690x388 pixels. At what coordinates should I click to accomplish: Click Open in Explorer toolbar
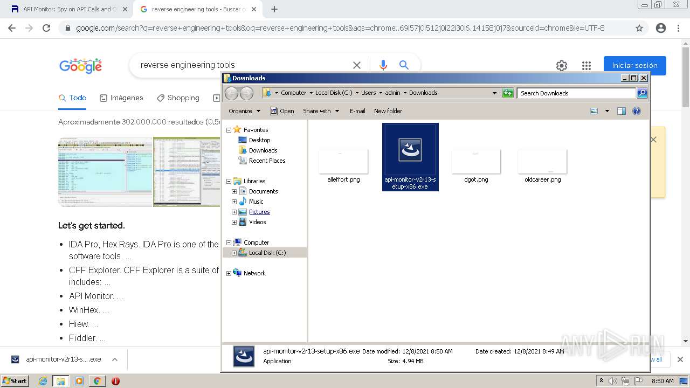click(x=282, y=111)
